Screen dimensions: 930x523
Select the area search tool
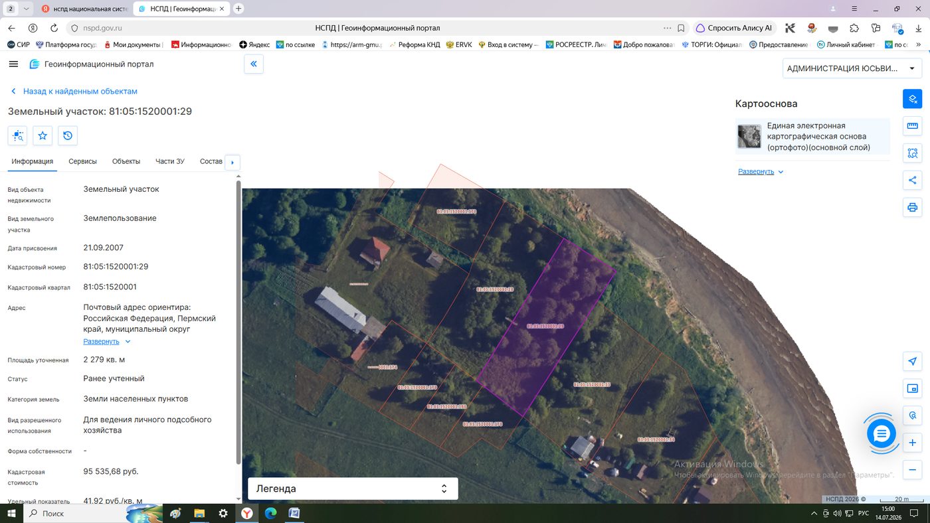[x=913, y=153]
